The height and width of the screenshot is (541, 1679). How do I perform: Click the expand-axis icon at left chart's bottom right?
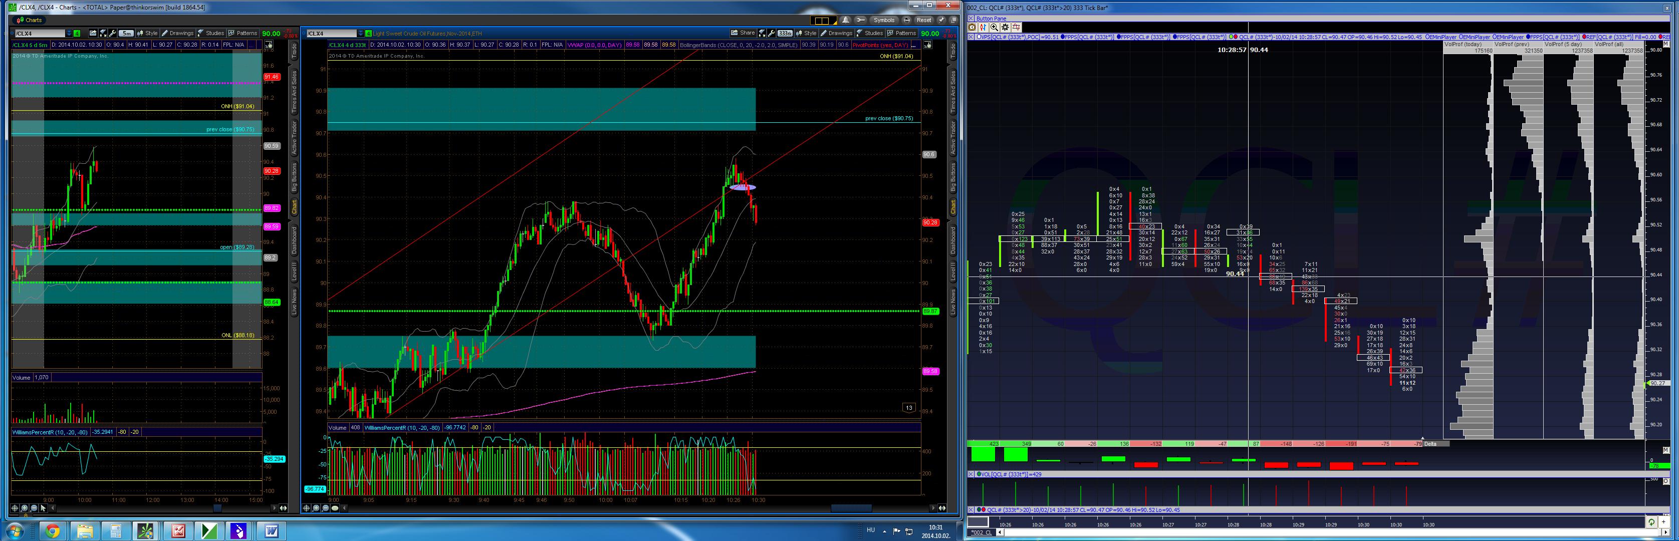tap(283, 508)
